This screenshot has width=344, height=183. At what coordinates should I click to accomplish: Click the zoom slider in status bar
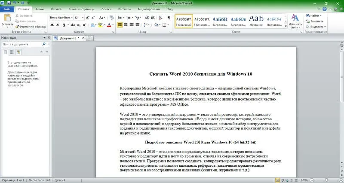(326, 180)
